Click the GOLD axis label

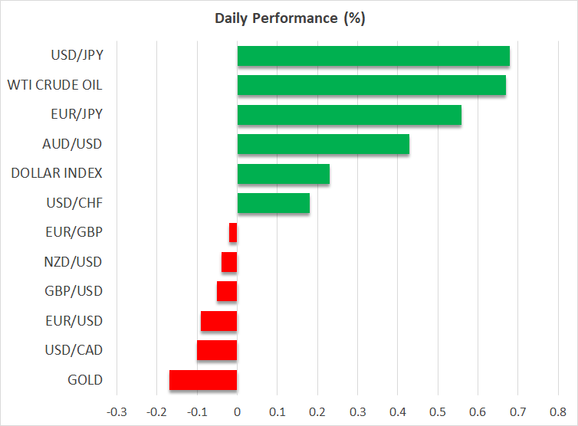click(x=84, y=379)
